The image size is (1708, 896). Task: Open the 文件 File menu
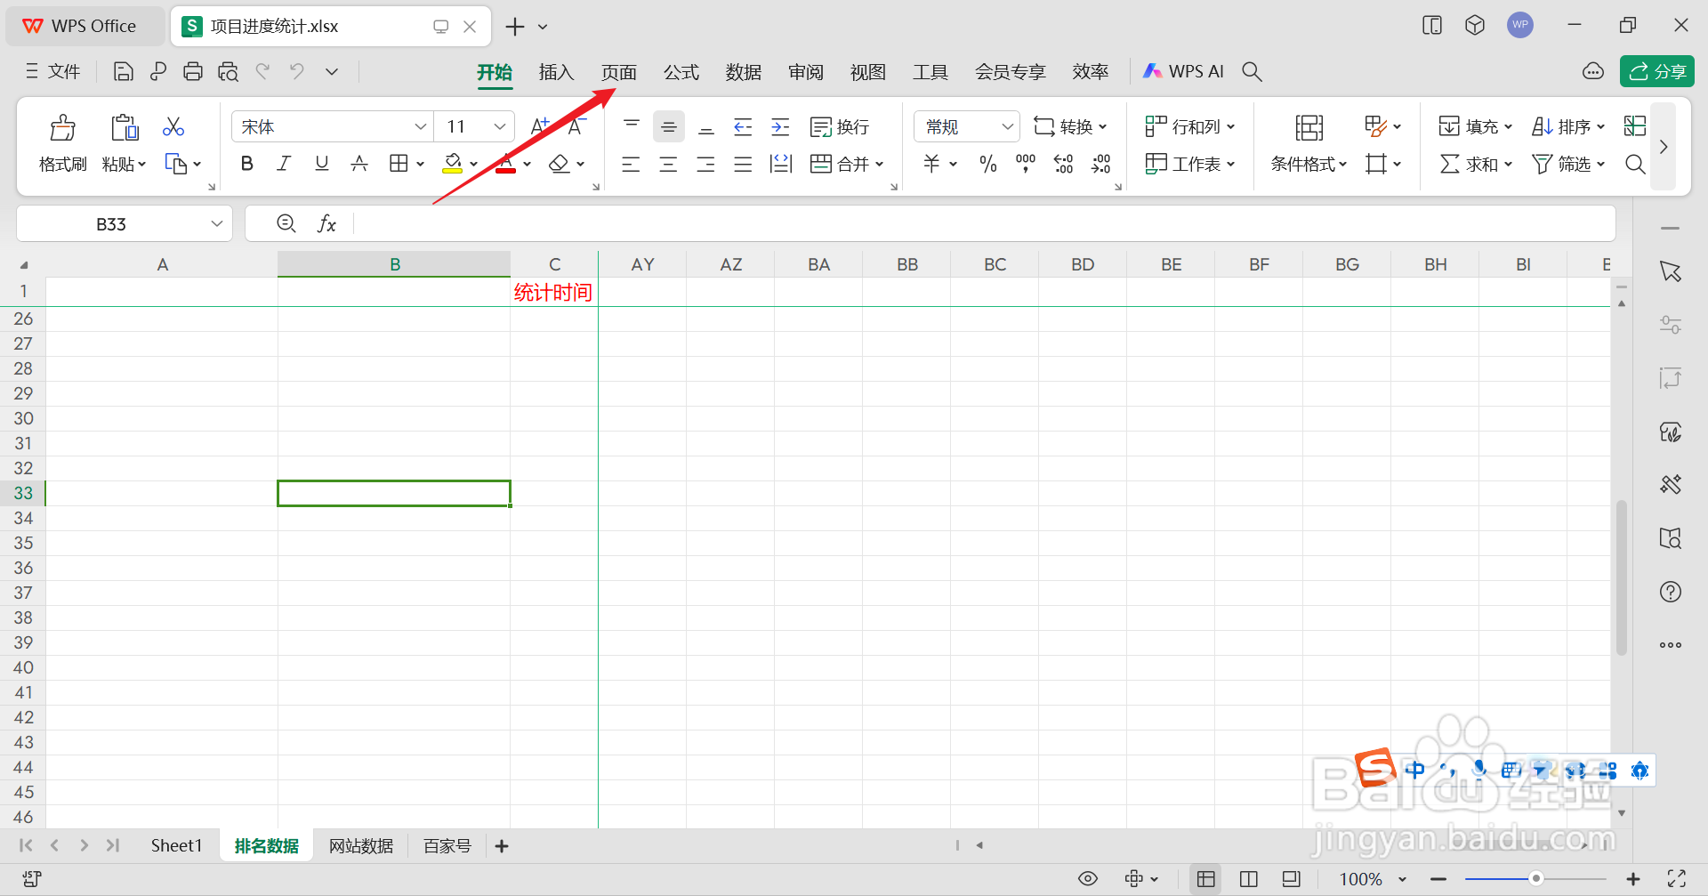click(x=53, y=71)
